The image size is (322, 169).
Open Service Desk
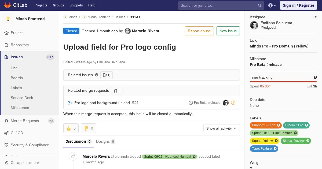[22, 98]
